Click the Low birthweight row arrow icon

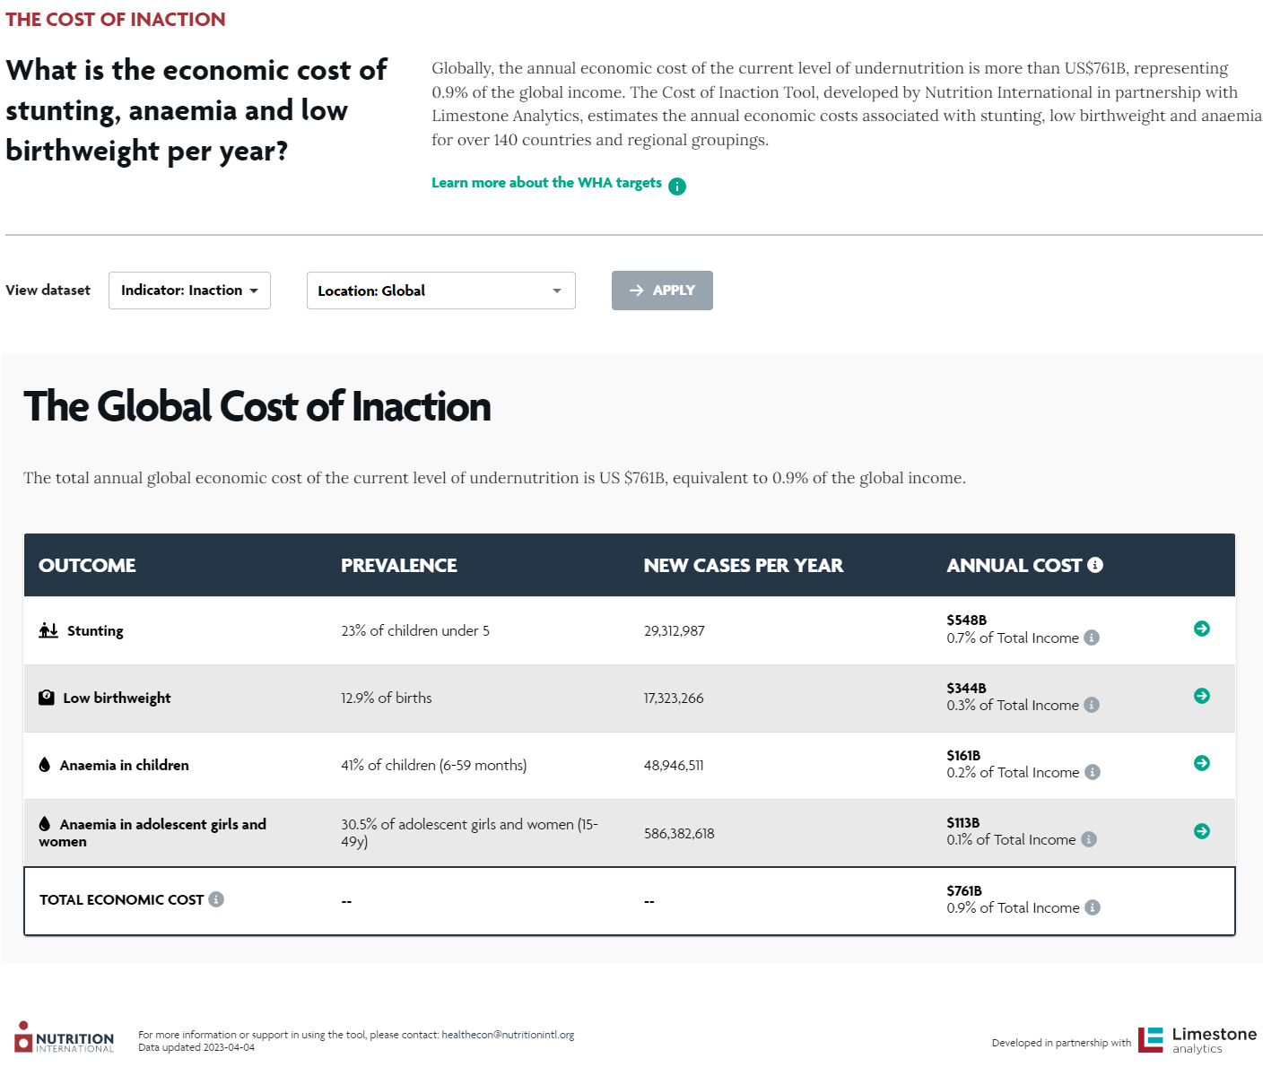click(1202, 696)
